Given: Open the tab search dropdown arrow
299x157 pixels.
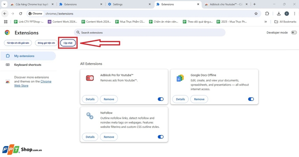Looking at the screenshot, I should click(4, 4).
